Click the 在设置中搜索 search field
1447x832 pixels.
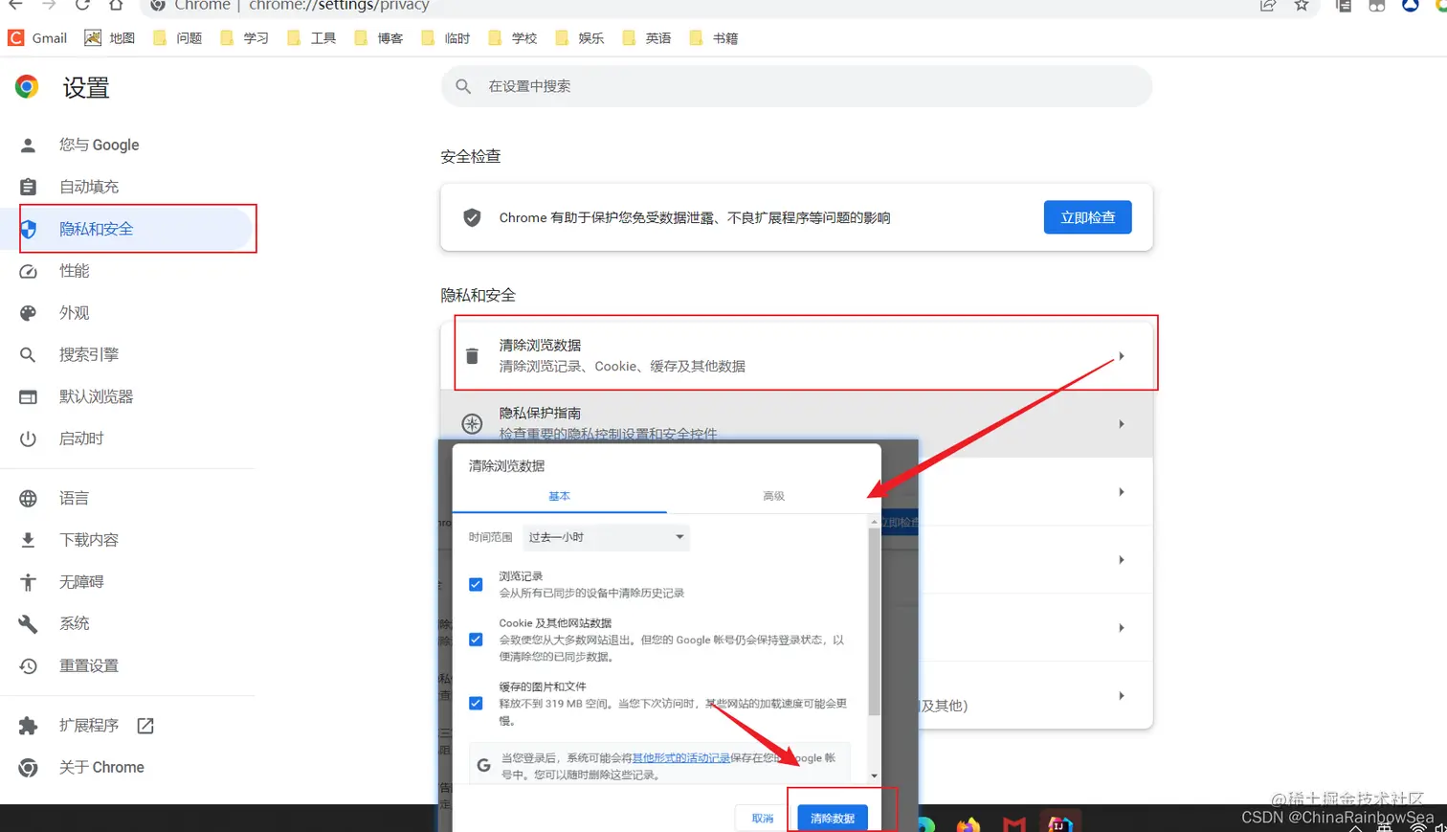tap(795, 85)
